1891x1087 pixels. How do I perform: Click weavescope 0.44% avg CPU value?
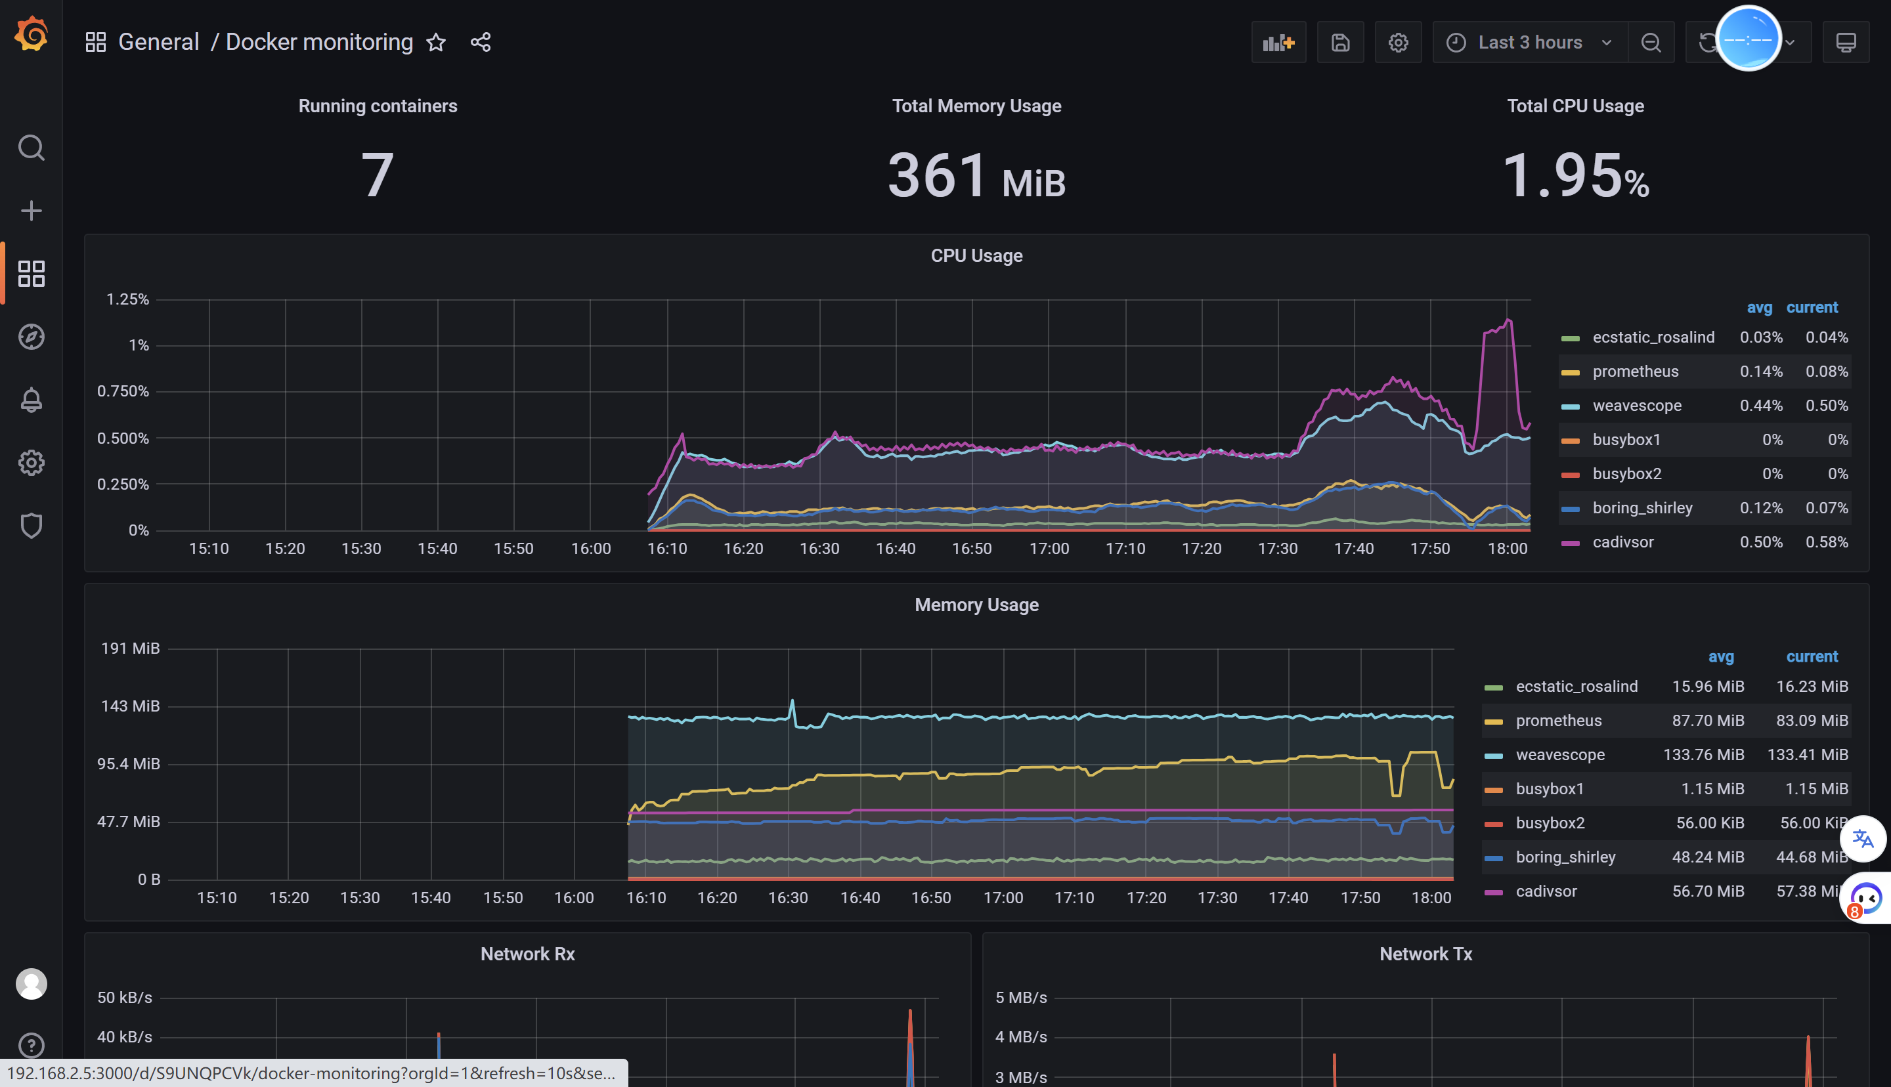click(x=1761, y=406)
